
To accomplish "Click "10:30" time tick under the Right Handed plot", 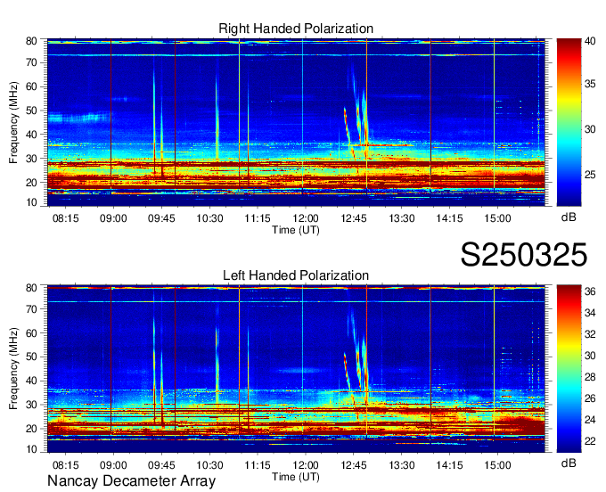I will click(209, 218).
